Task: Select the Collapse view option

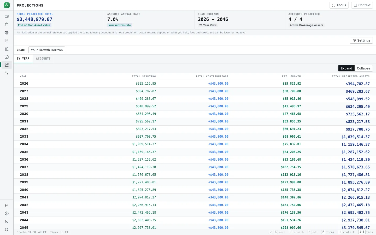Action: (363, 68)
